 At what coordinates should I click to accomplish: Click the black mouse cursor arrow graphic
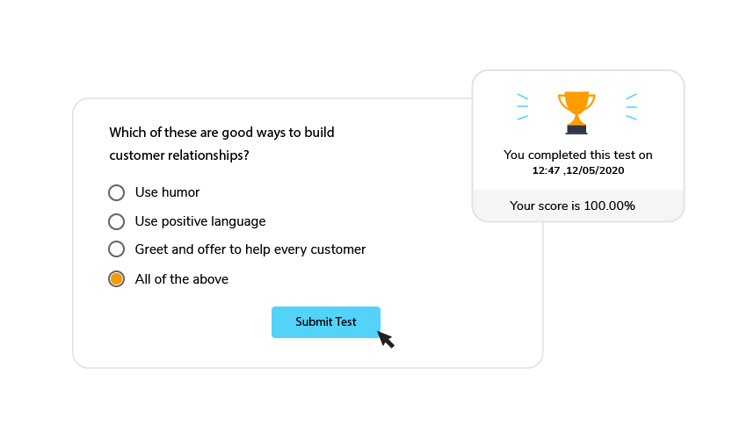386,340
